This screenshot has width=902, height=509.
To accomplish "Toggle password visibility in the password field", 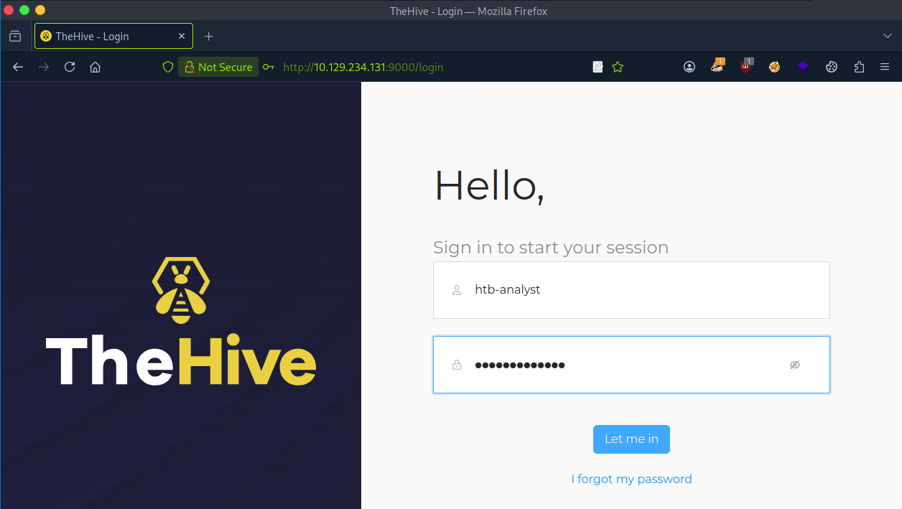I will [795, 365].
